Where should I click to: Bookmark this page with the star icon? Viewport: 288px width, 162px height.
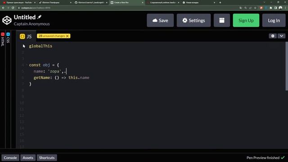point(255,8)
